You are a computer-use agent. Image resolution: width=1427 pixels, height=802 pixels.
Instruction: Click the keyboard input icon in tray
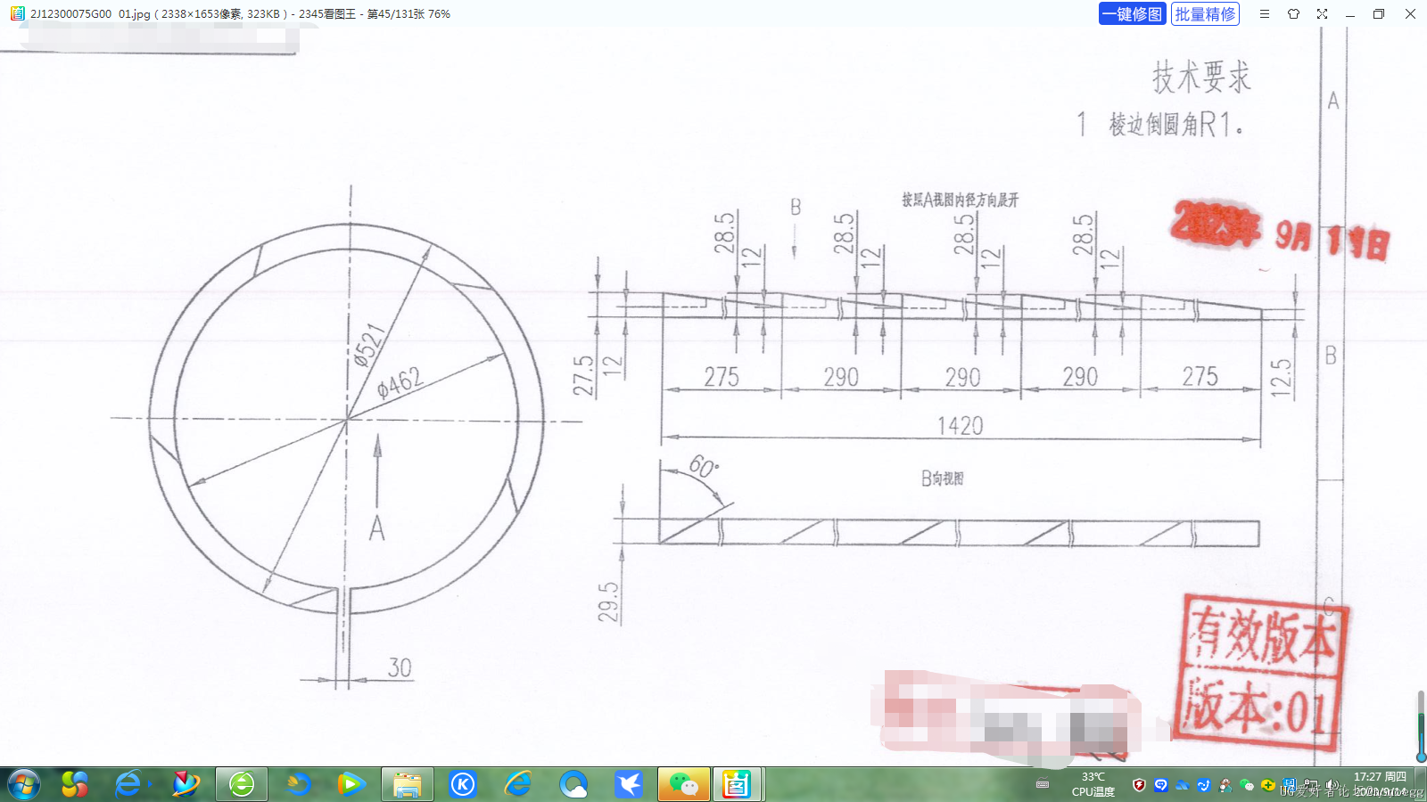click(1043, 784)
